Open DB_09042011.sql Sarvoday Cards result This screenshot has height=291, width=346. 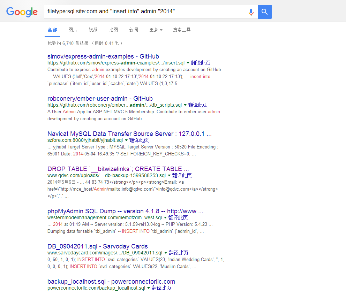pyautogui.click(x=98, y=246)
